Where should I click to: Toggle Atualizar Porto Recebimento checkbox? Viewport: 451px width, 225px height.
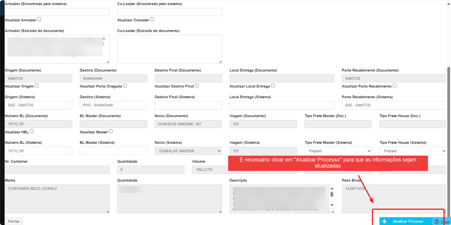click(395, 85)
